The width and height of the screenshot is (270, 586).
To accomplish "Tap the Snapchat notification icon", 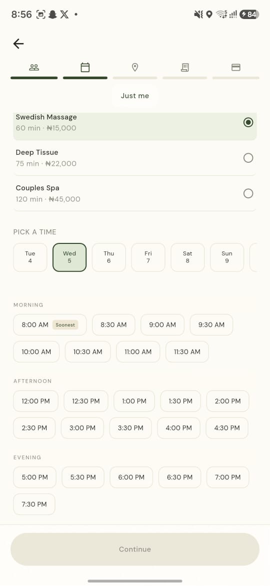I will click(52, 15).
